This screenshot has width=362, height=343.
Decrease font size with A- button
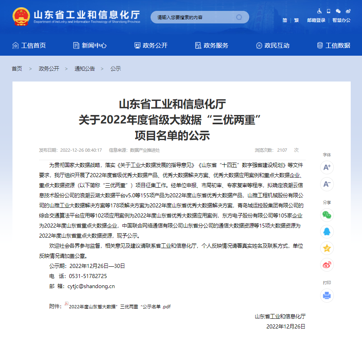click(327, 184)
